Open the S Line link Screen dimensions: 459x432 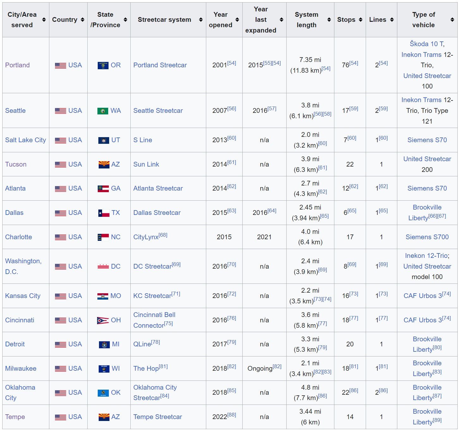(x=143, y=140)
